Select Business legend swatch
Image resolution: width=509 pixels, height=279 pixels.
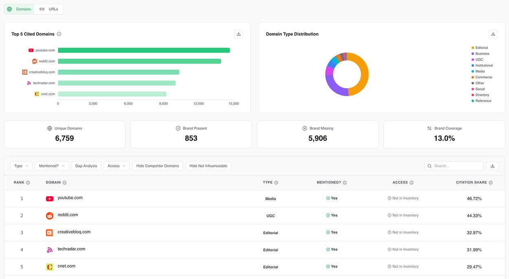[473, 54]
